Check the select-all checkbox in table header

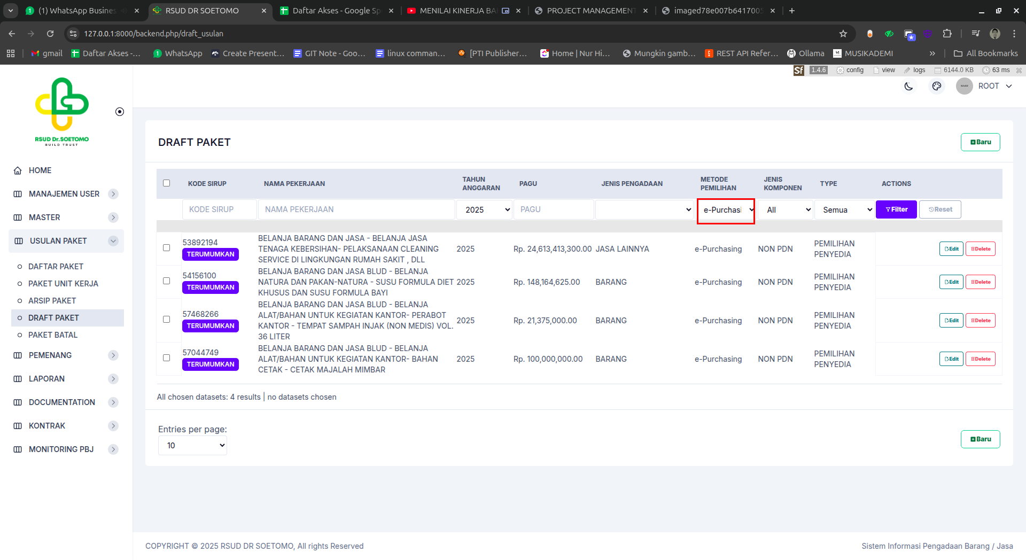point(167,183)
